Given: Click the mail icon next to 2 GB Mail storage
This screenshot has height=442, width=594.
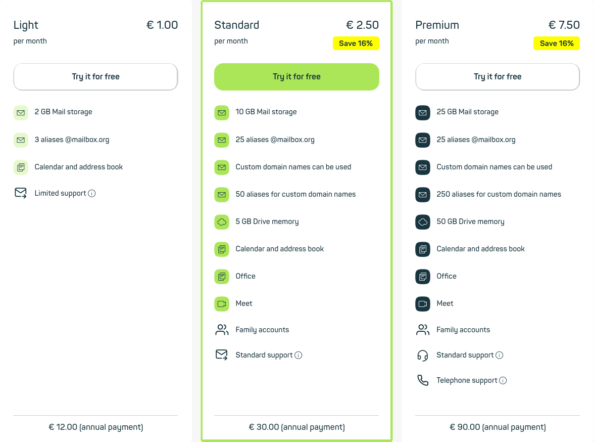Looking at the screenshot, I should (x=21, y=112).
